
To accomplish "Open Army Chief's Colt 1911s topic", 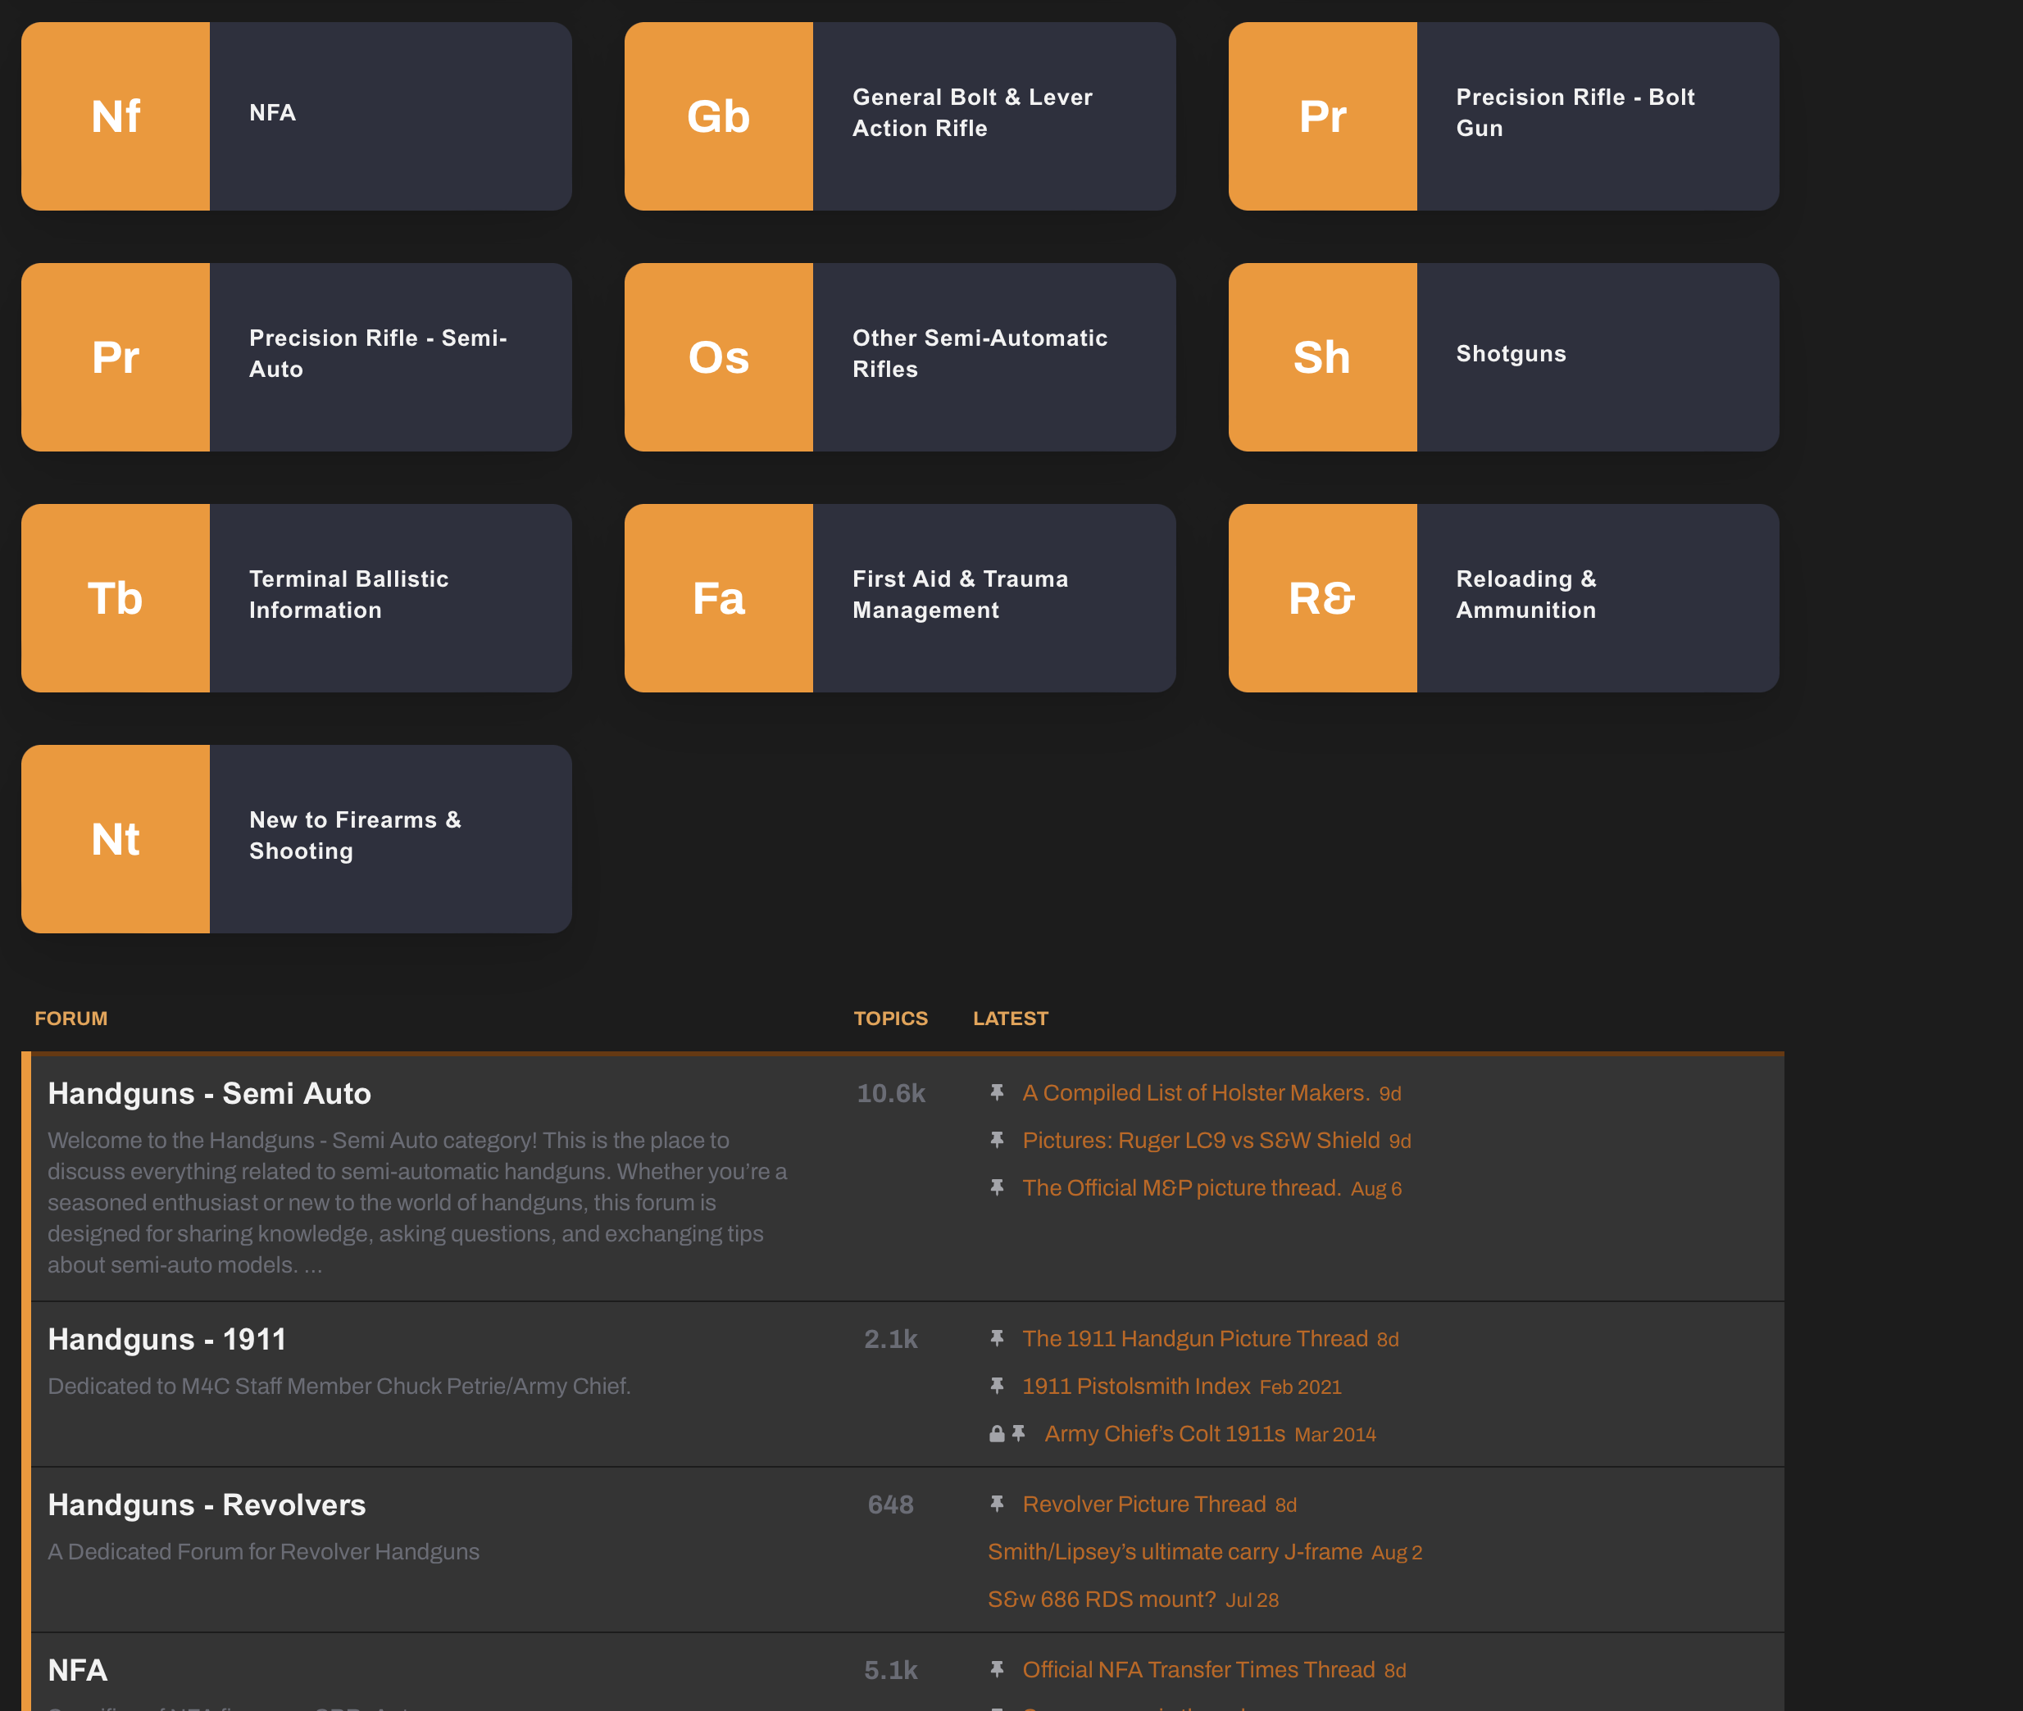I will pos(1164,1433).
